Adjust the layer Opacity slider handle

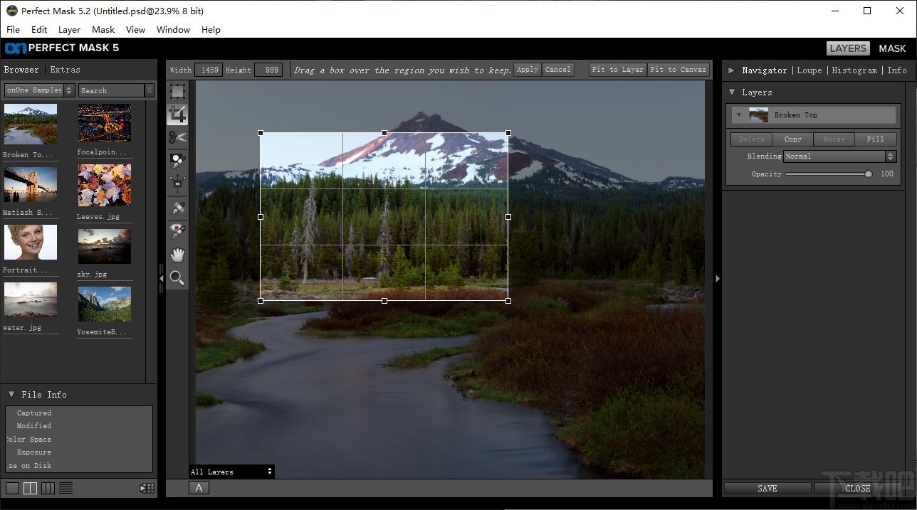pyautogui.click(x=869, y=174)
